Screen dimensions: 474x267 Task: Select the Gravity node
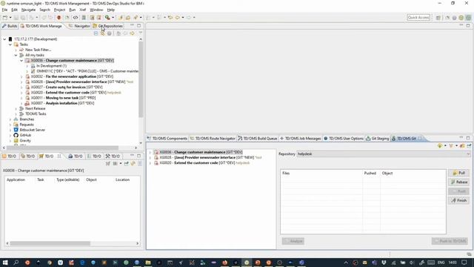coord(25,140)
